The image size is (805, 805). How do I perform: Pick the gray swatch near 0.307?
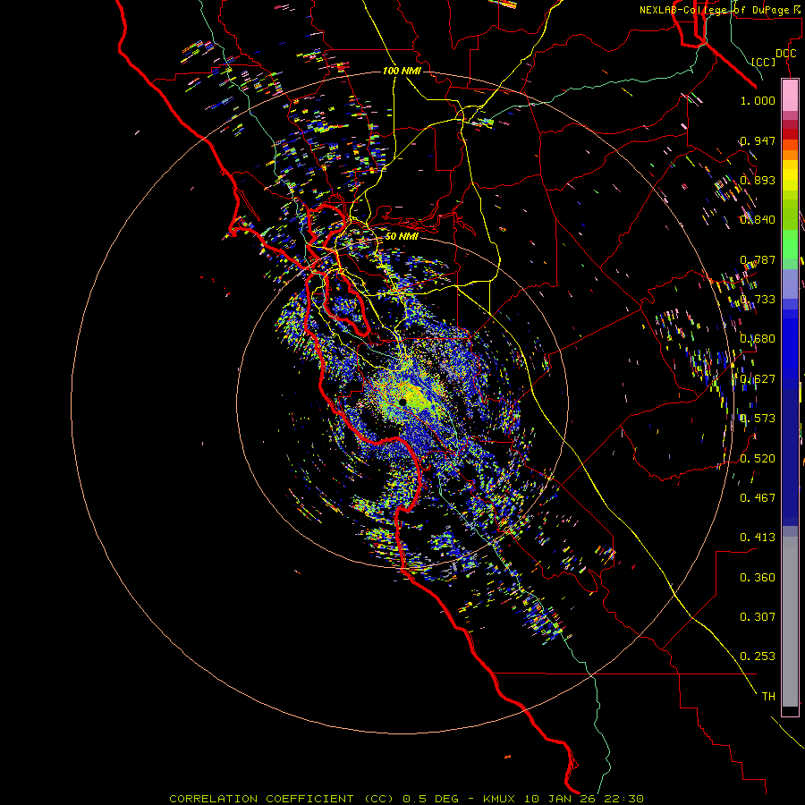coord(790,622)
